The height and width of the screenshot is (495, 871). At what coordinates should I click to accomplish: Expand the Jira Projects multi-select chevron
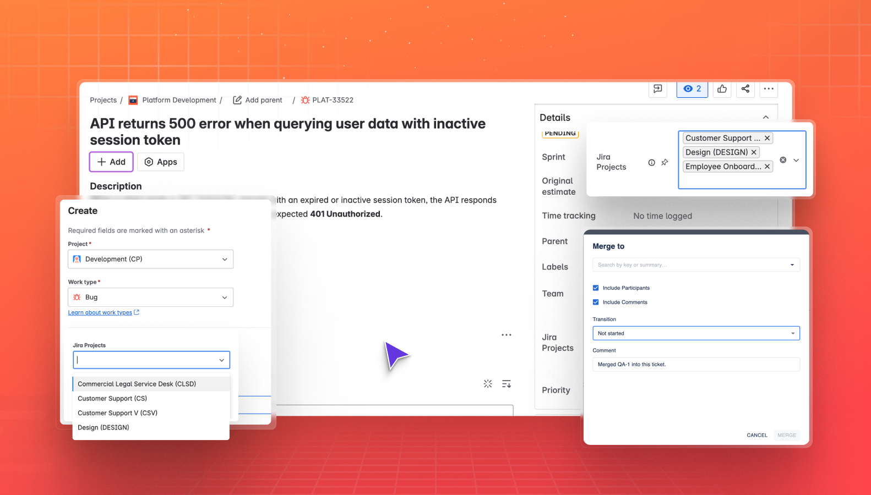pyautogui.click(x=796, y=160)
